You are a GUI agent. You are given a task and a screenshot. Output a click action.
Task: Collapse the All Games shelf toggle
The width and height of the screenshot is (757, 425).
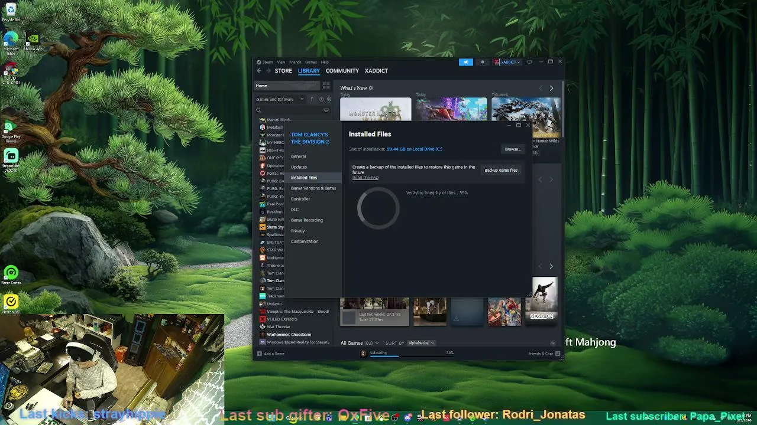pyautogui.click(x=553, y=343)
